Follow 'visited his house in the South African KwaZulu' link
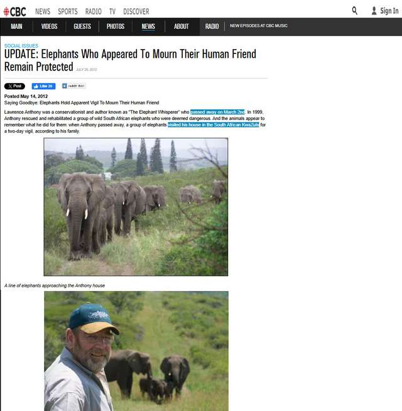This screenshot has width=402, height=411. 214,125
